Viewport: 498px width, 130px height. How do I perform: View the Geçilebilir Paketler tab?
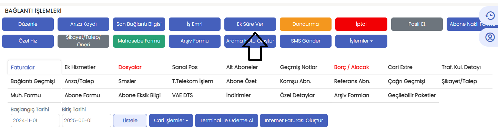(411, 95)
